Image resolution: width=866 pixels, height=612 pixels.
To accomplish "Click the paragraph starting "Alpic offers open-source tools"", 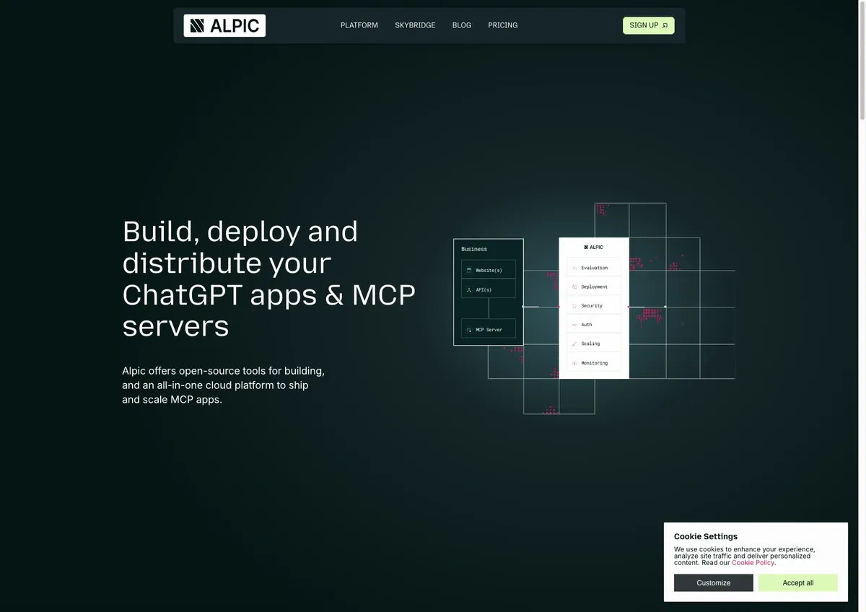I will click(x=224, y=385).
